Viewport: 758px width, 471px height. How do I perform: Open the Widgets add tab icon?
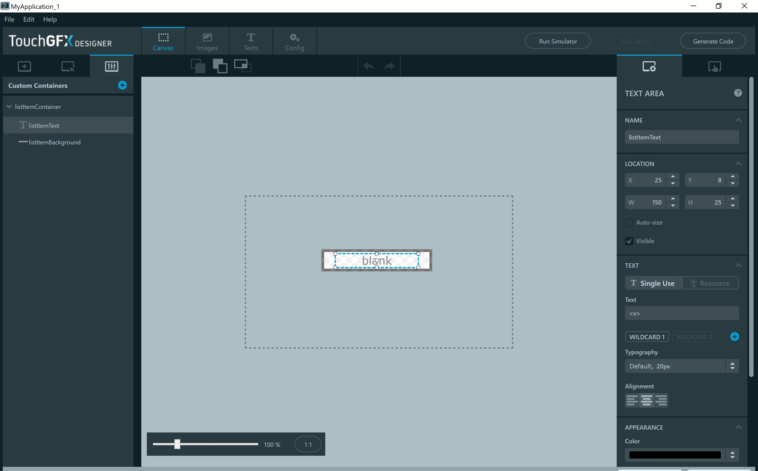click(24, 66)
